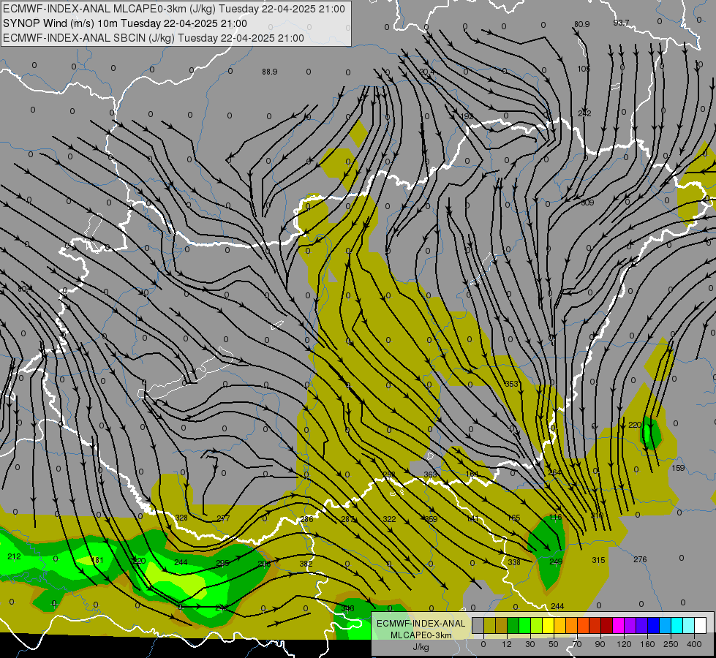
Task: Click the gray legend color swatch
Action: (x=478, y=625)
